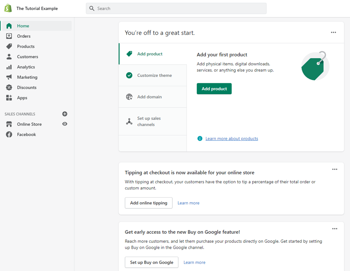View Analytics via the bar chart icon

tap(10, 67)
